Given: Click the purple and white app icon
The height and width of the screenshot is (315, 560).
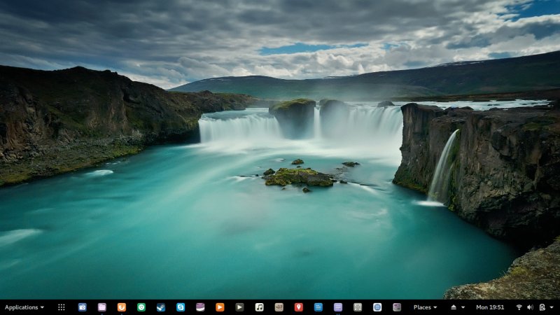Looking at the screenshot, I should pos(200,307).
